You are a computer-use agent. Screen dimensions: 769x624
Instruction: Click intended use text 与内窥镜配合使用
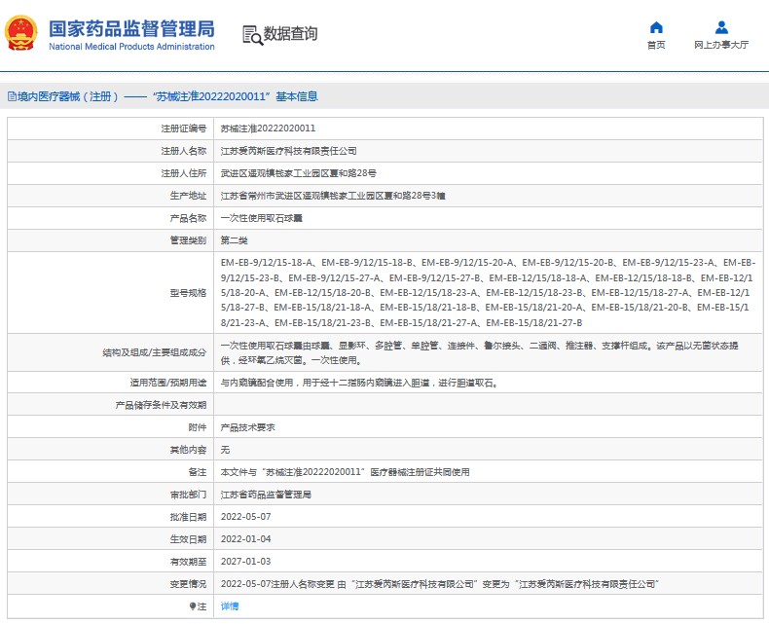(359, 383)
